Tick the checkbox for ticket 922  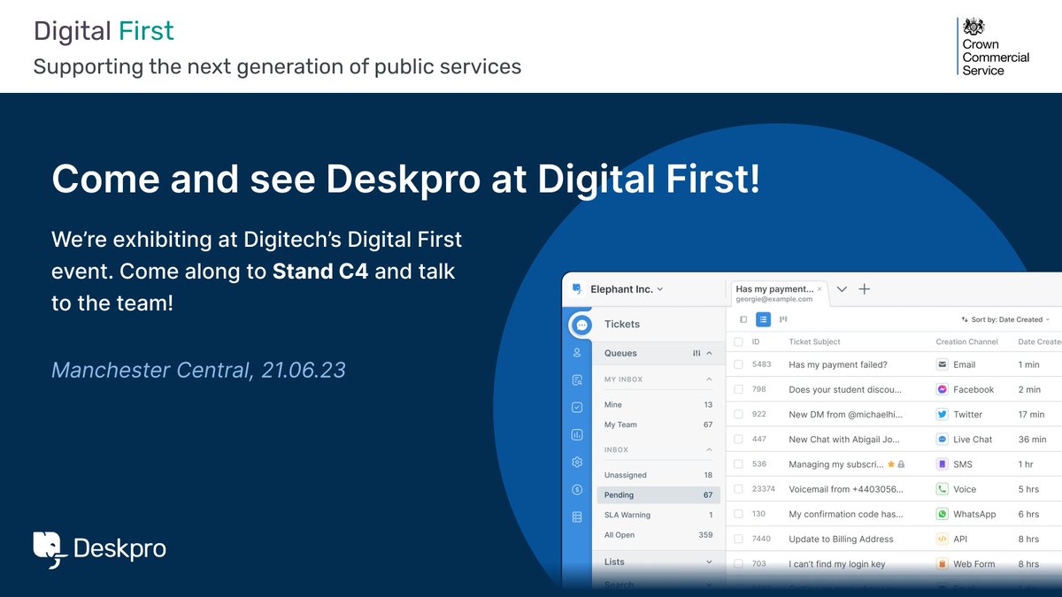738,414
